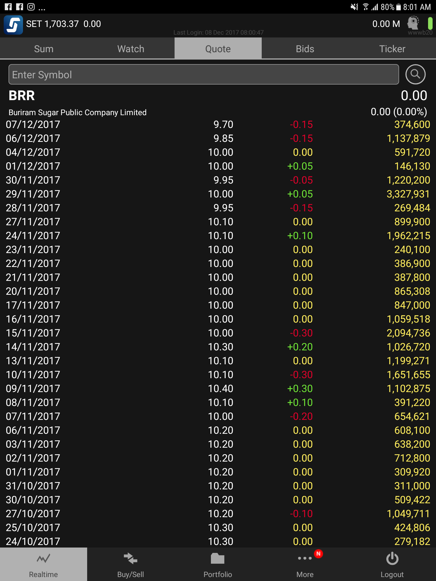This screenshot has width=436, height=581.
Task: Select the 20/11/2017 date row
Action: [x=218, y=291]
